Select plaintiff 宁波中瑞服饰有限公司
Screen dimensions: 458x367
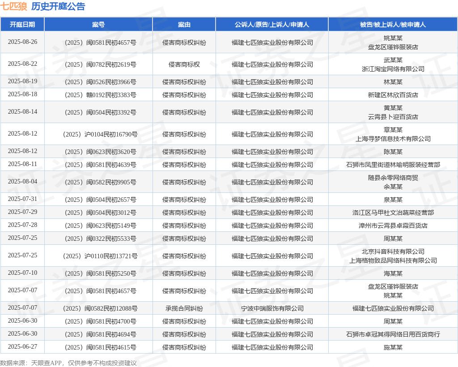(x=272, y=308)
